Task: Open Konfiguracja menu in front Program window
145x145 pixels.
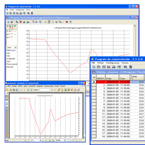Action: pos(113,63)
